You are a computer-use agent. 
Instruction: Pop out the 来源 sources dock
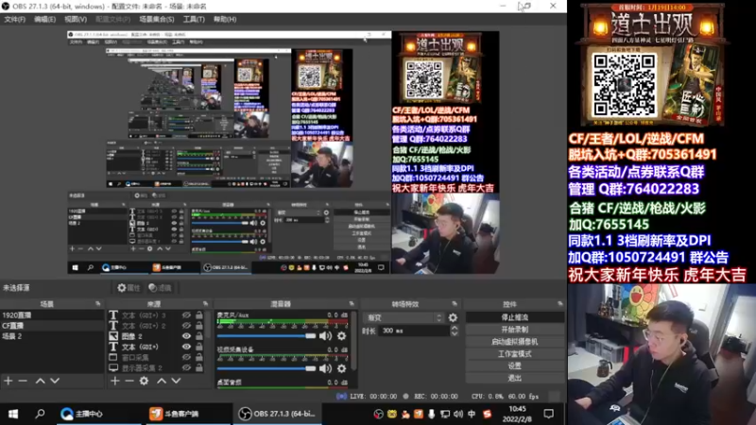[205, 303]
